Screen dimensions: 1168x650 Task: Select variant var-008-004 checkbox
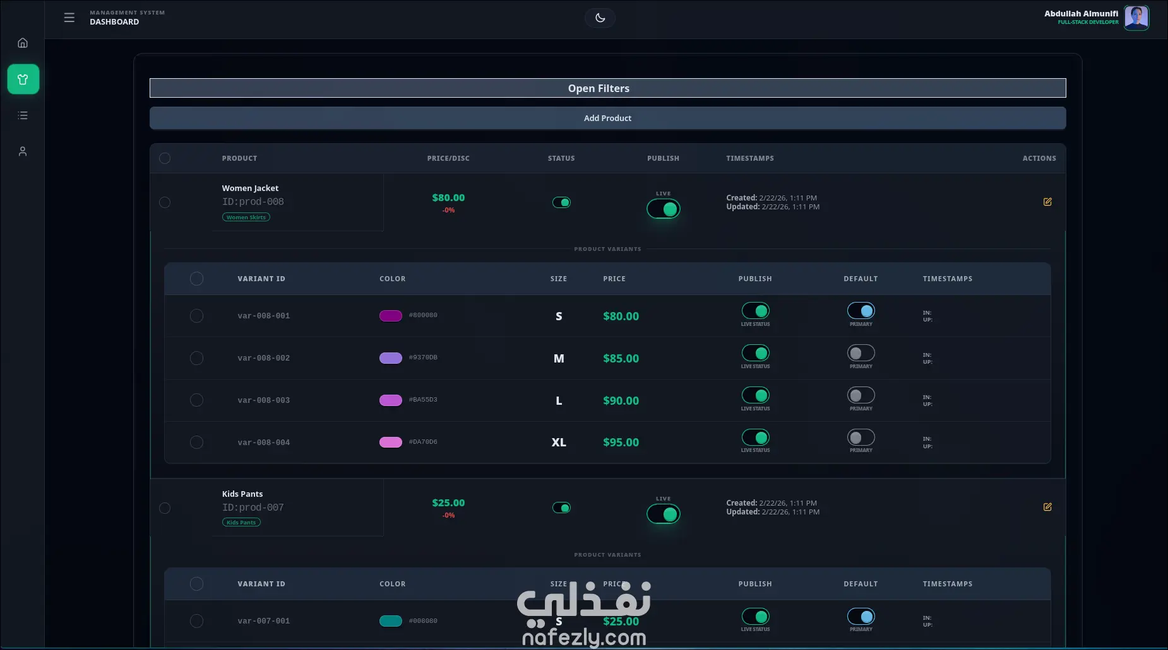(x=196, y=443)
